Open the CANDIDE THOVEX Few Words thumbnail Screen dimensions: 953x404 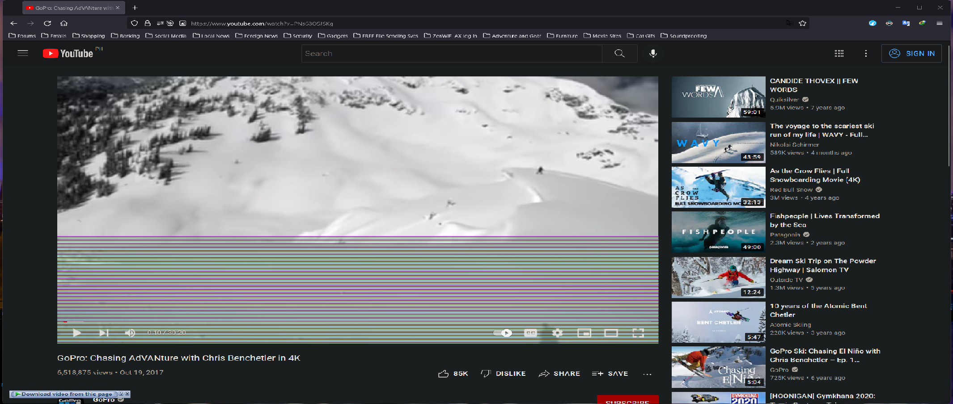[719, 97]
